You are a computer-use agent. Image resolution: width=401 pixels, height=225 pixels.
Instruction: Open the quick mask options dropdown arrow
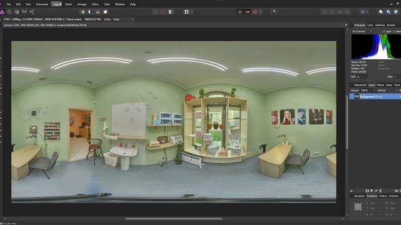(192, 12)
